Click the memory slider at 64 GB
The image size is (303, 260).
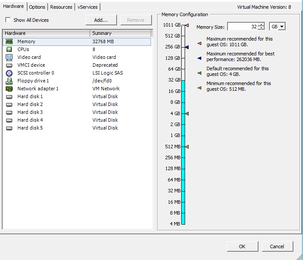click(183, 69)
